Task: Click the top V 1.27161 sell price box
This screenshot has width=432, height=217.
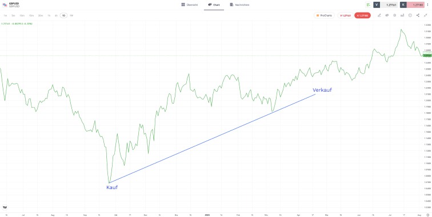Action: (x=386, y=5)
